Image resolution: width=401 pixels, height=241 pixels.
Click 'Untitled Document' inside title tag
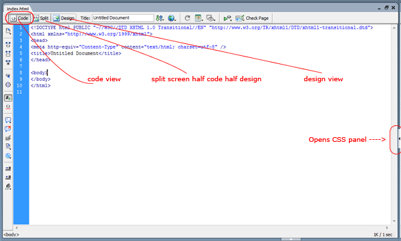coord(74,53)
